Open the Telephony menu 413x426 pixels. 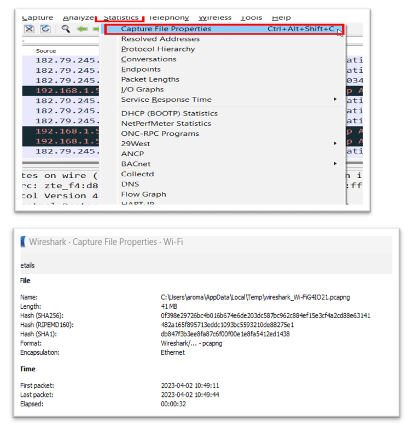169,18
